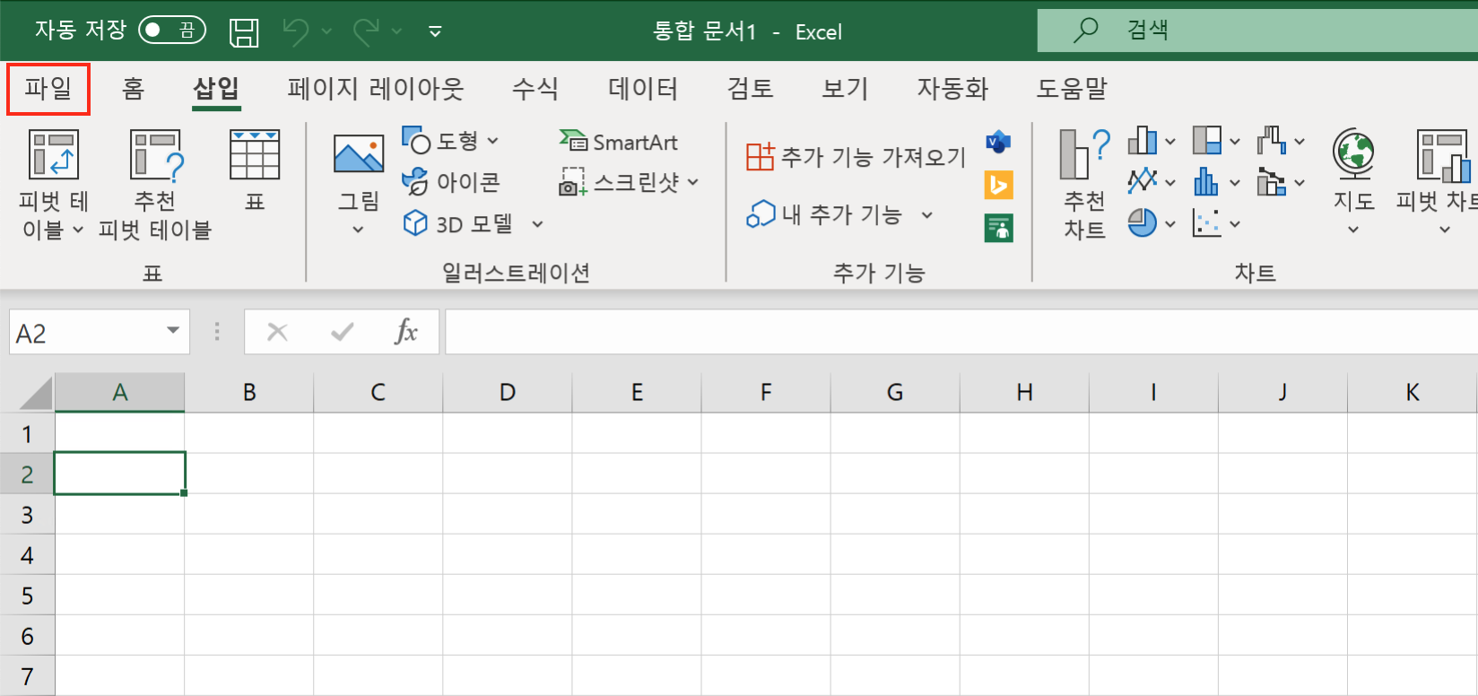The image size is (1478, 696).
Task: Toggle the 자동 저장 autosave switch
Action: pos(172,30)
